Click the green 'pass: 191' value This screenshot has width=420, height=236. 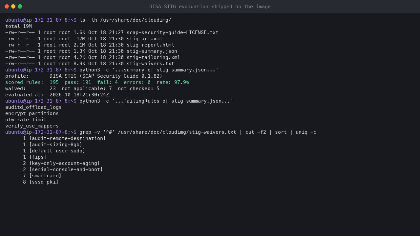78,82
